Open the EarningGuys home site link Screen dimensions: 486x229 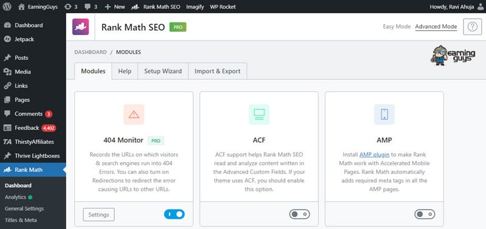click(x=38, y=7)
